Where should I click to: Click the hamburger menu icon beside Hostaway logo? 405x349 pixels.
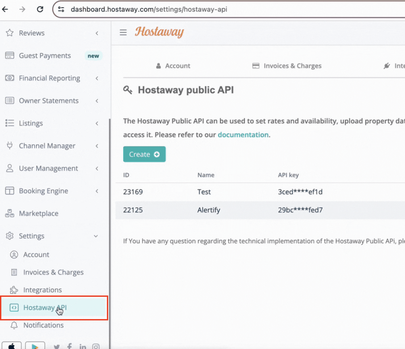click(x=123, y=32)
